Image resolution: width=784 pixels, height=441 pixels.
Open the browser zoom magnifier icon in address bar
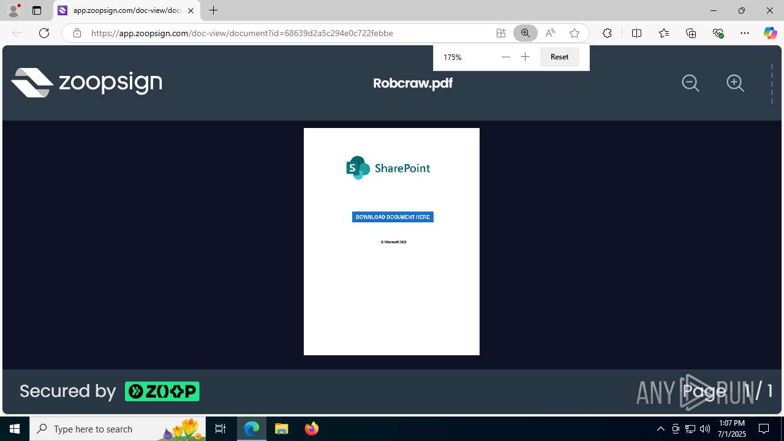525,33
